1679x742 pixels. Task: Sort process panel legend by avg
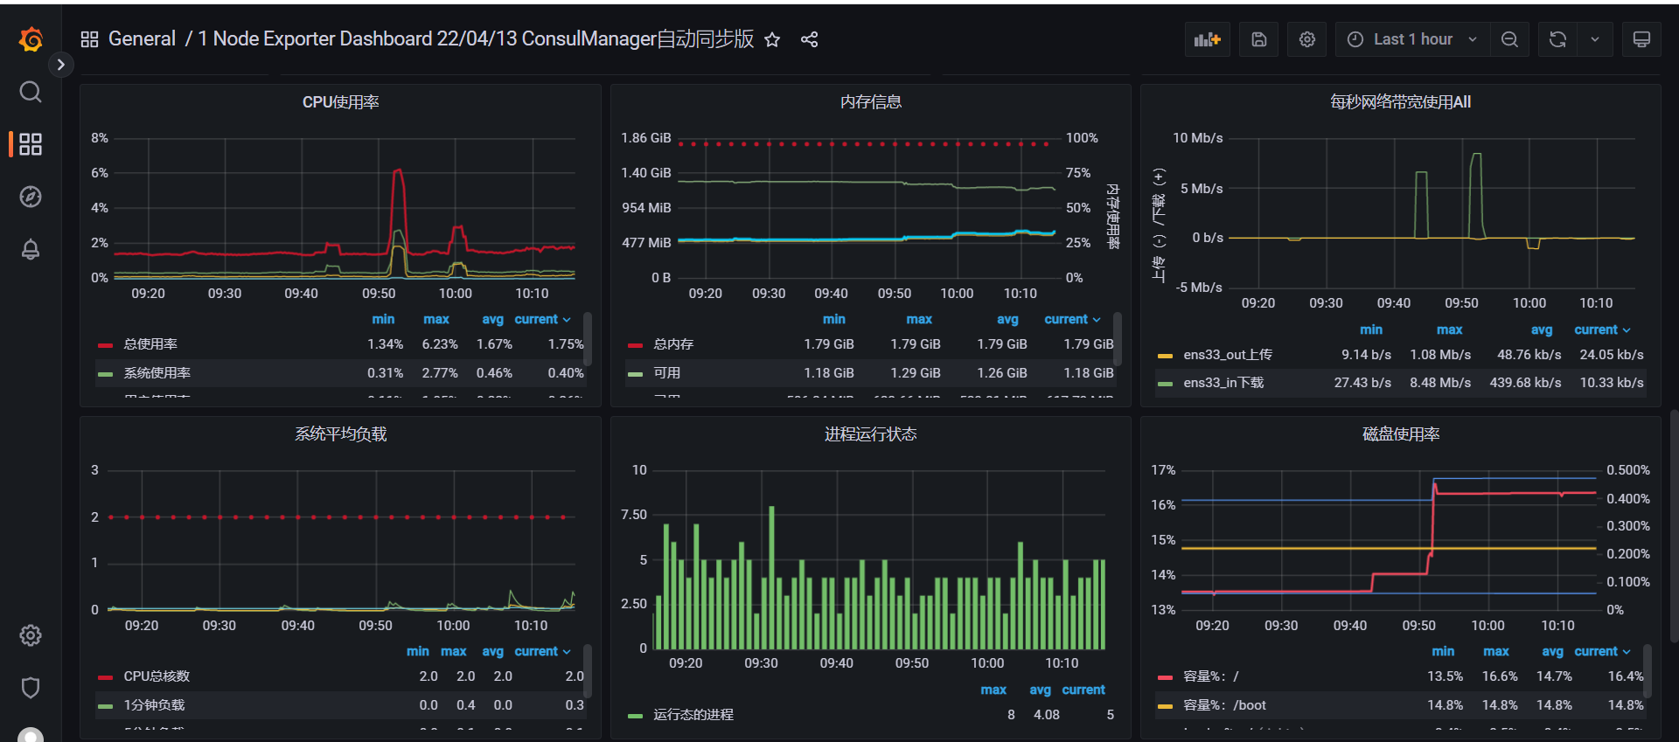(x=1040, y=690)
